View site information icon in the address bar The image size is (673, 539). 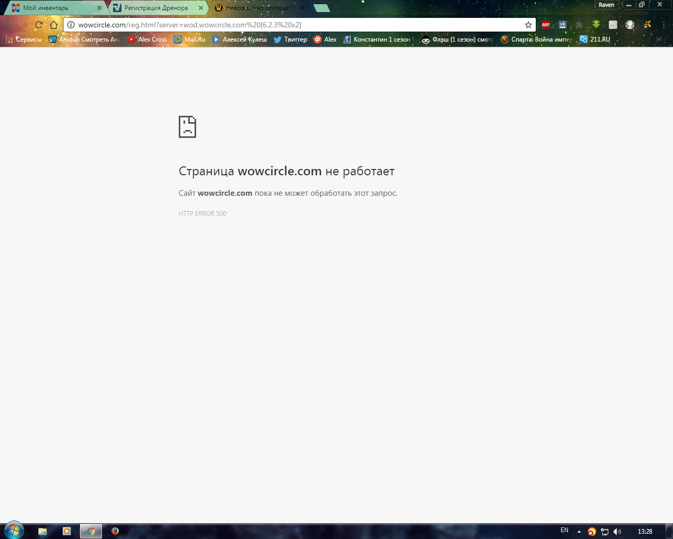pyautogui.click(x=71, y=25)
